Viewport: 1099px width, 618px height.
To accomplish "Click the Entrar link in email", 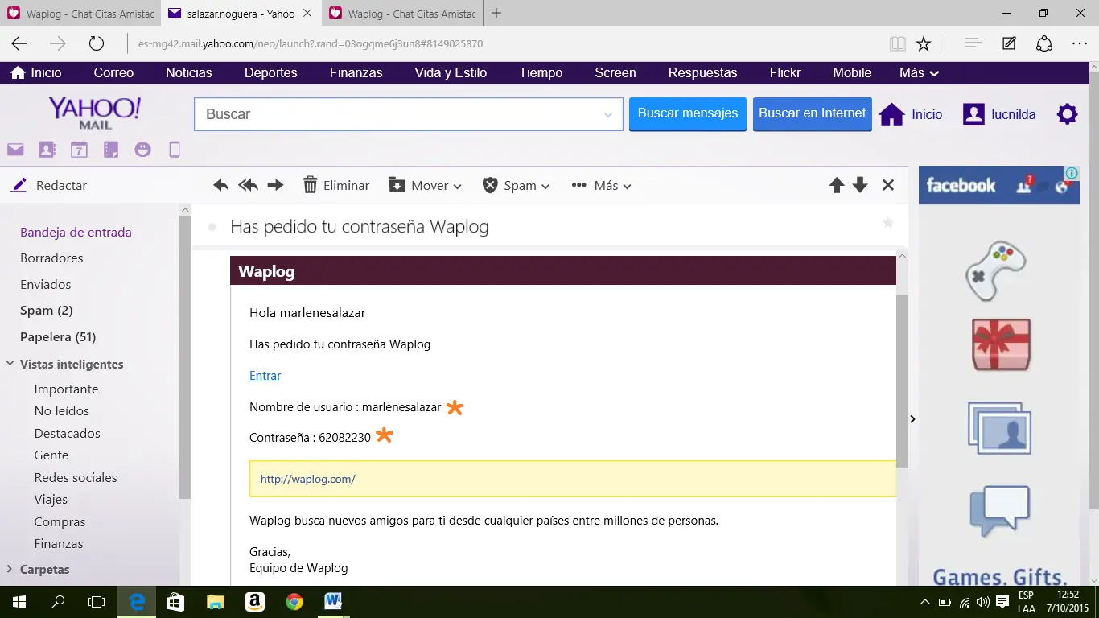I will coord(265,376).
